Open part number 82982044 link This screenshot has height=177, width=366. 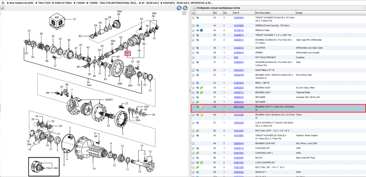(x=239, y=143)
